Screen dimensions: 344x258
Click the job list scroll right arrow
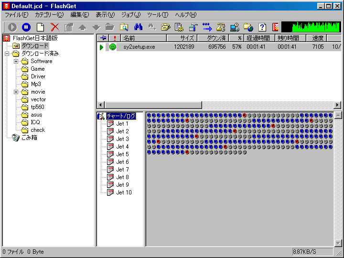click(337, 105)
